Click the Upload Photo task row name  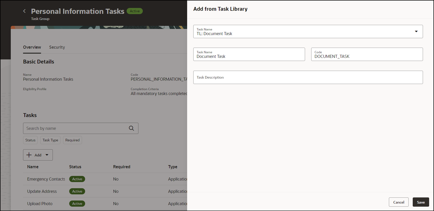[40, 204]
